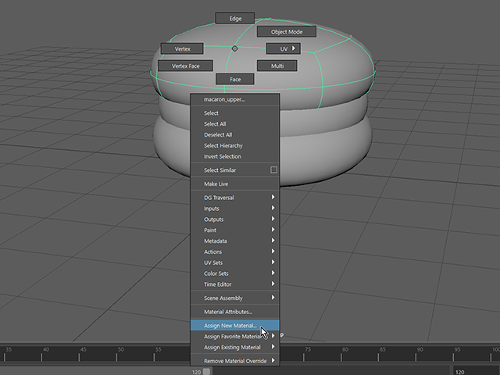500x375 pixels.
Task: Open the Color Sets submenu
Action: (x=235, y=273)
